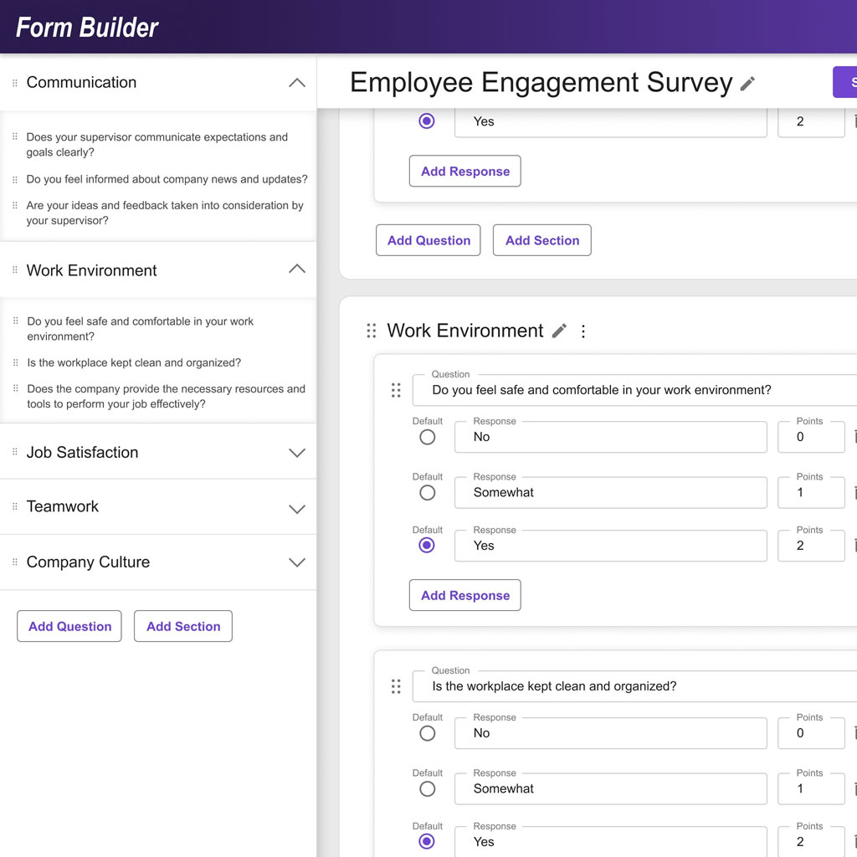Click Add Section in the main form area

click(x=541, y=240)
